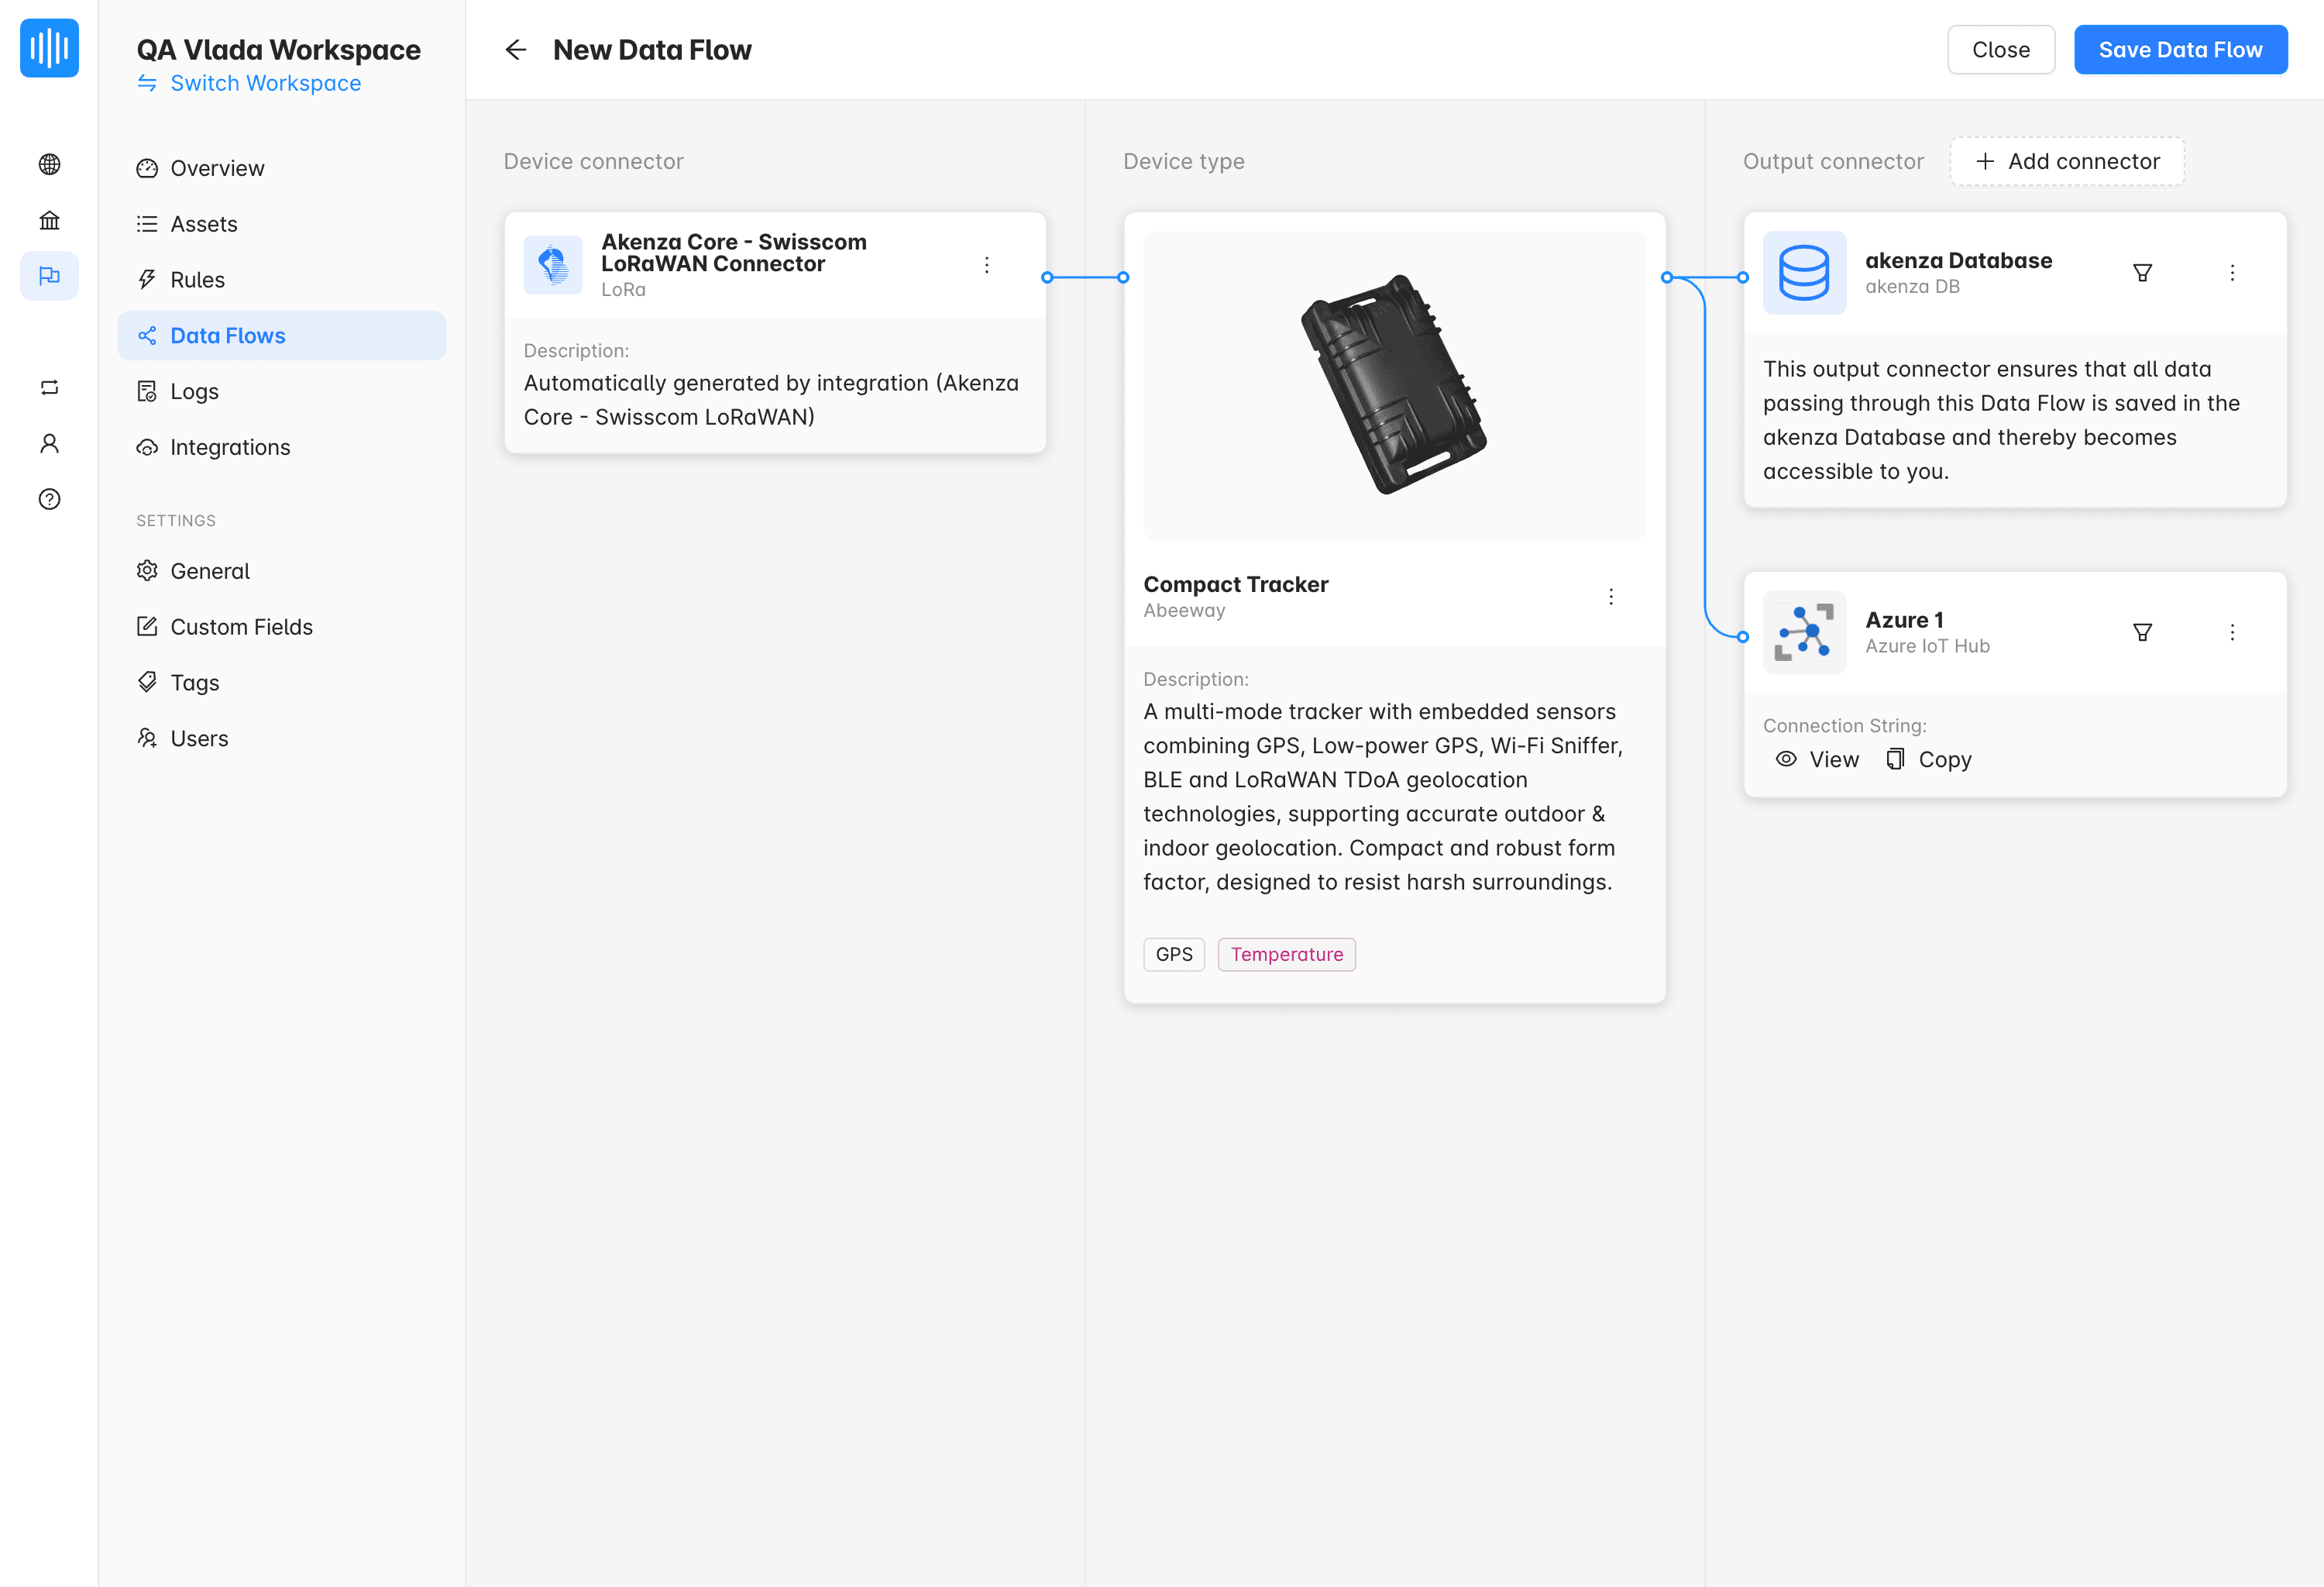2324x1587 pixels.
Task: Open akenza Database three-dot menu
Action: pos(2231,273)
